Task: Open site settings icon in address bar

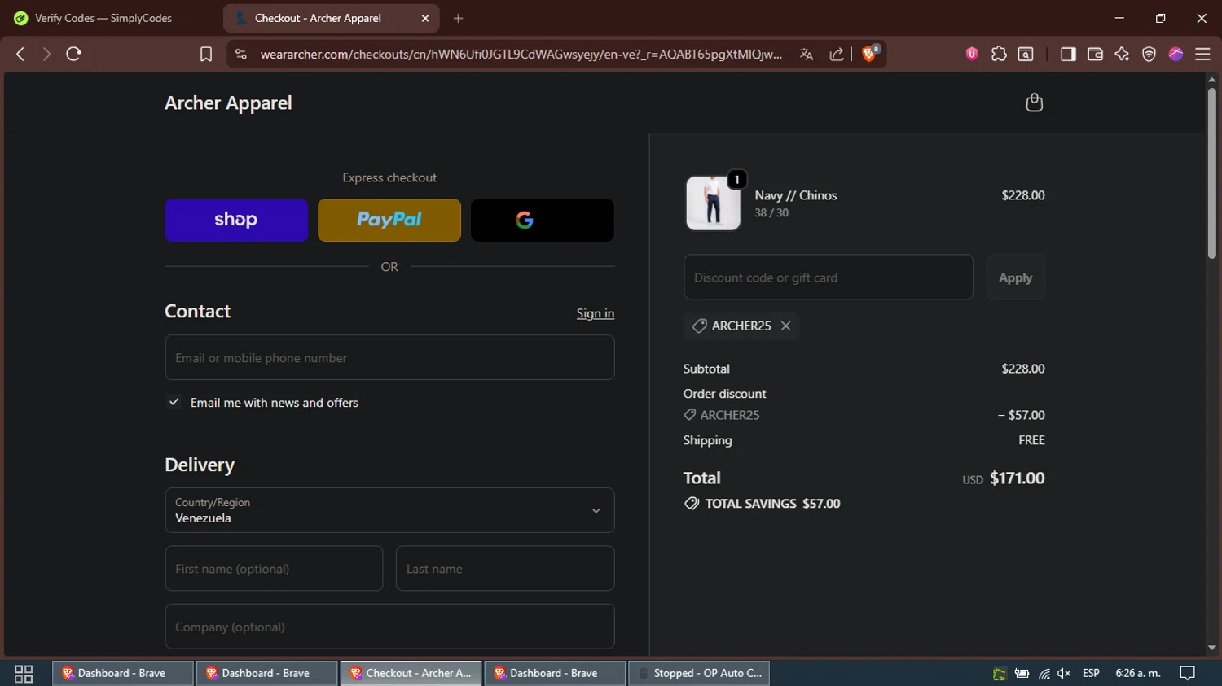Action: tap(240, 54)
